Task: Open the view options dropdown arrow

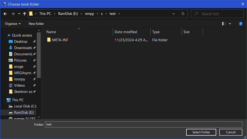Action: click(x=230, y=24)
